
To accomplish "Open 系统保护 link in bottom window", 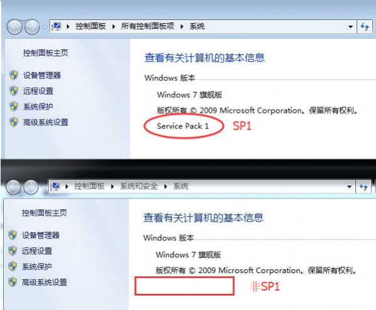I will (x=37, y=267).
